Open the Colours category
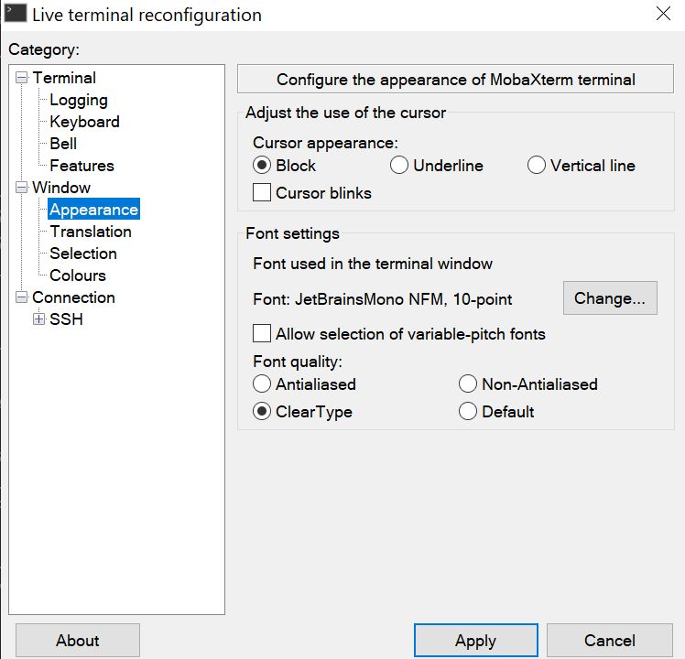685x659 pixels. [78, 275]
